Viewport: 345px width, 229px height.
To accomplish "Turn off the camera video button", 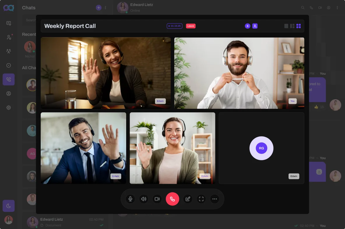I will tap(157, 199).
